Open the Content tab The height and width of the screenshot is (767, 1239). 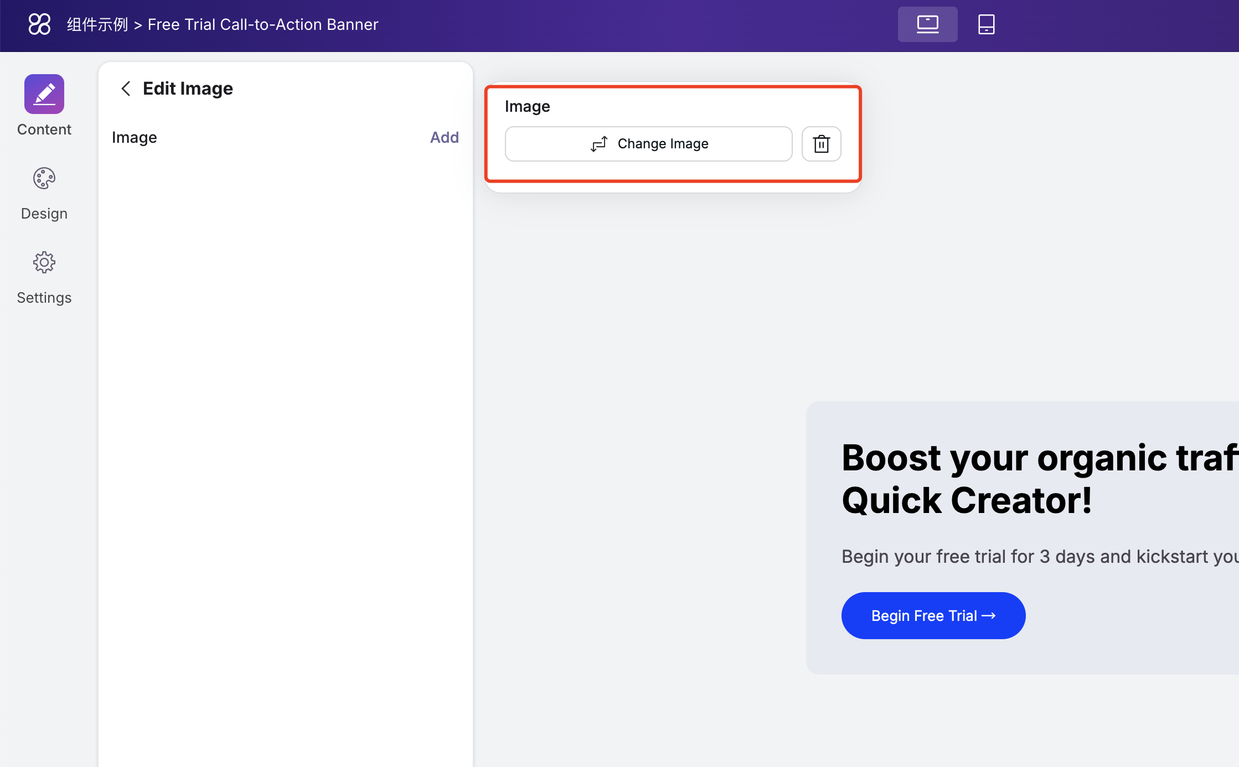coord(44,106)
